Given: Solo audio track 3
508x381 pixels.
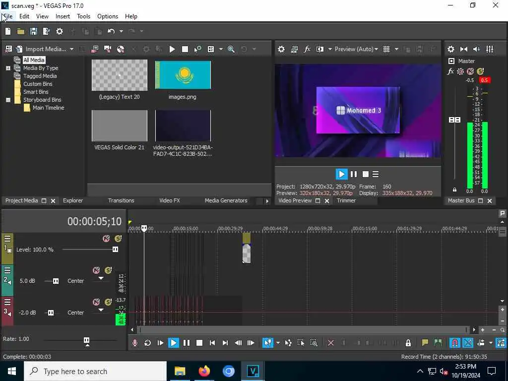Looking at the screenshot, I should pyautogui.click(x=108, y=302).
